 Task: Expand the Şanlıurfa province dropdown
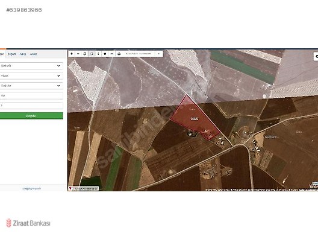coord(31,66)
